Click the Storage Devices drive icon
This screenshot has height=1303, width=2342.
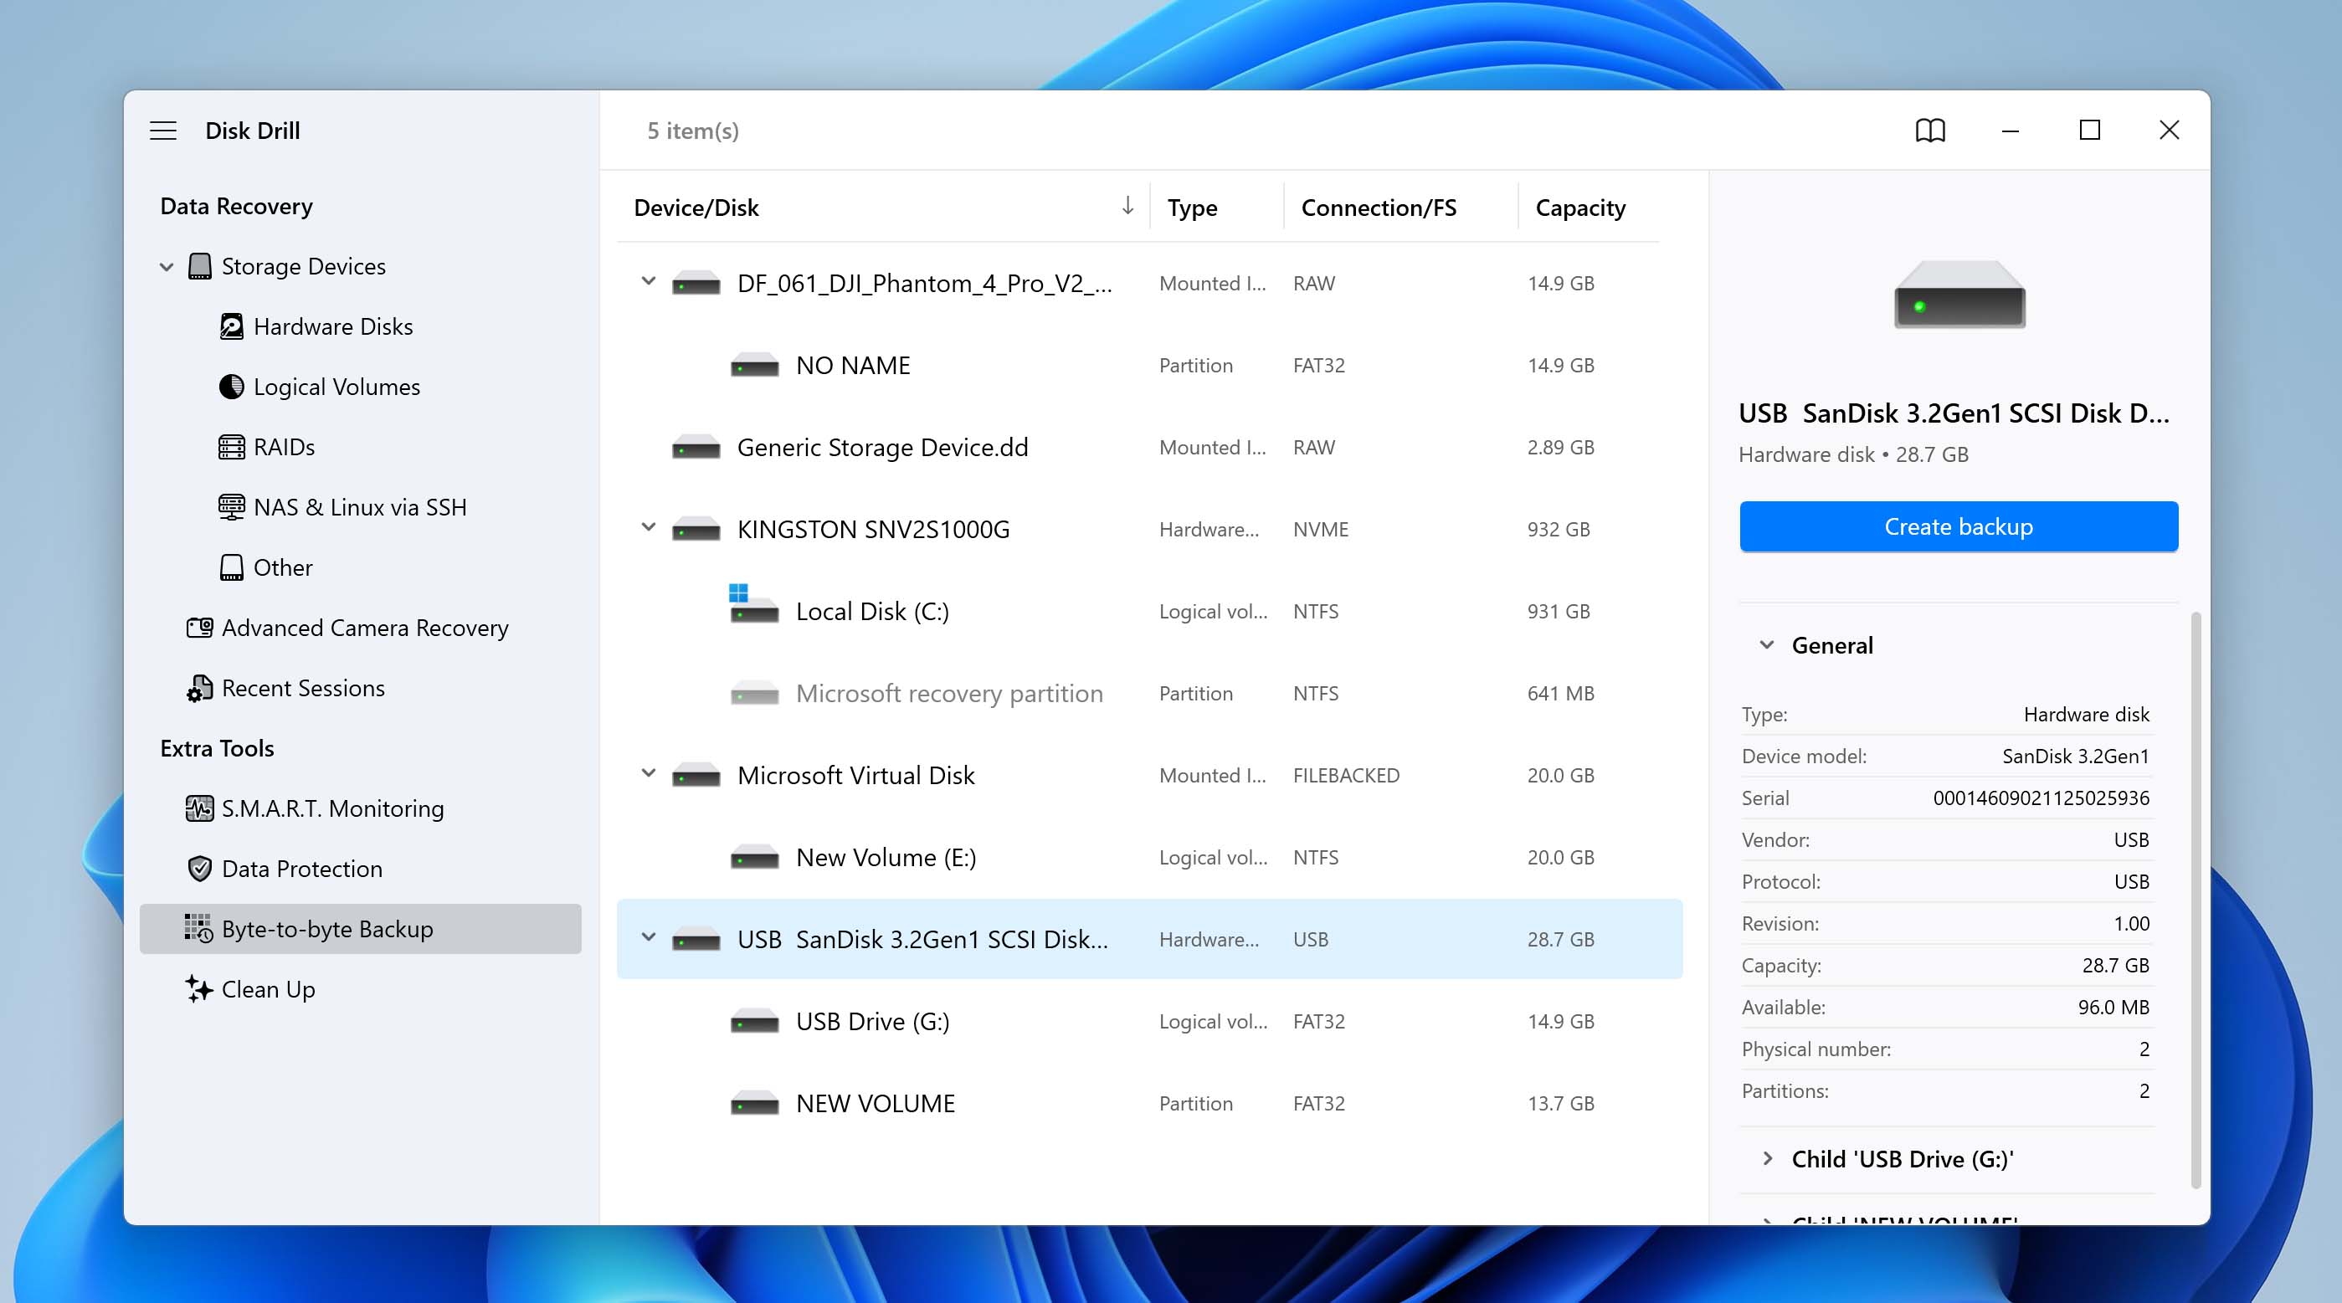coord(200,266)
